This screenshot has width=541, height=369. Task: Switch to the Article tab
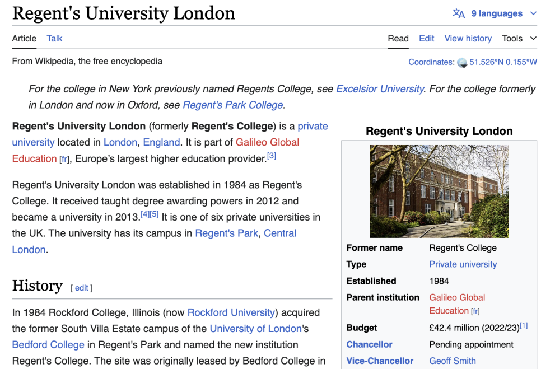(x=24, y=38)
